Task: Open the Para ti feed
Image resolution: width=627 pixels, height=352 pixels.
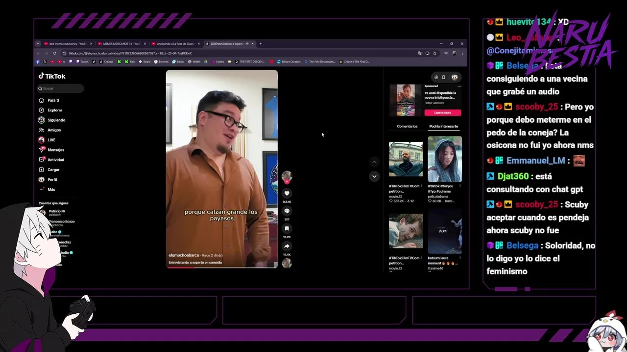Action: (x=49, y=100)
